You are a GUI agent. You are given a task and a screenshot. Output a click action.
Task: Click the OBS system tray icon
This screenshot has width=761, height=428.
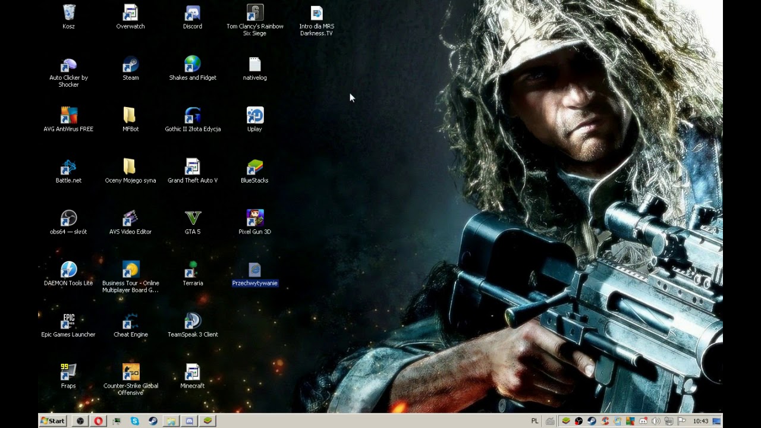578,421
